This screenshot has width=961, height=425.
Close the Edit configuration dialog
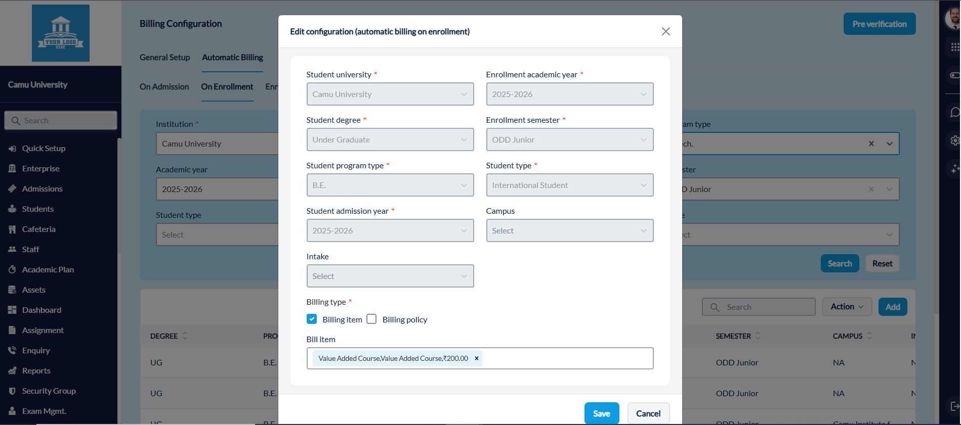(x=665, y=31)
